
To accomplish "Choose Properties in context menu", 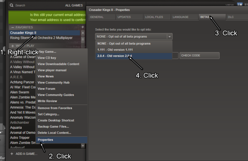I will 62,140.
